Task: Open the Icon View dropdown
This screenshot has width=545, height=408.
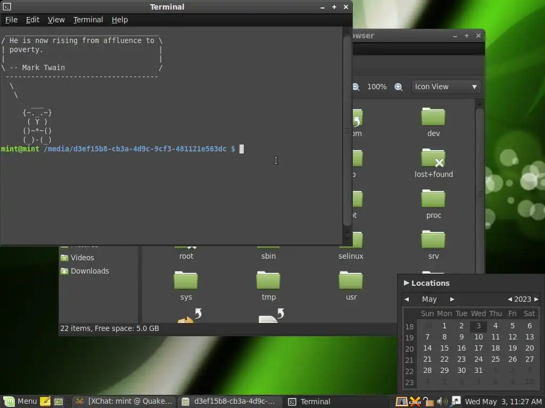Action: 446,87
